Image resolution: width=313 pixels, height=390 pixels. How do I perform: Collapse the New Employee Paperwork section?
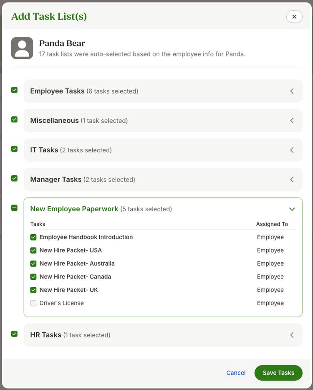(292, 209)
